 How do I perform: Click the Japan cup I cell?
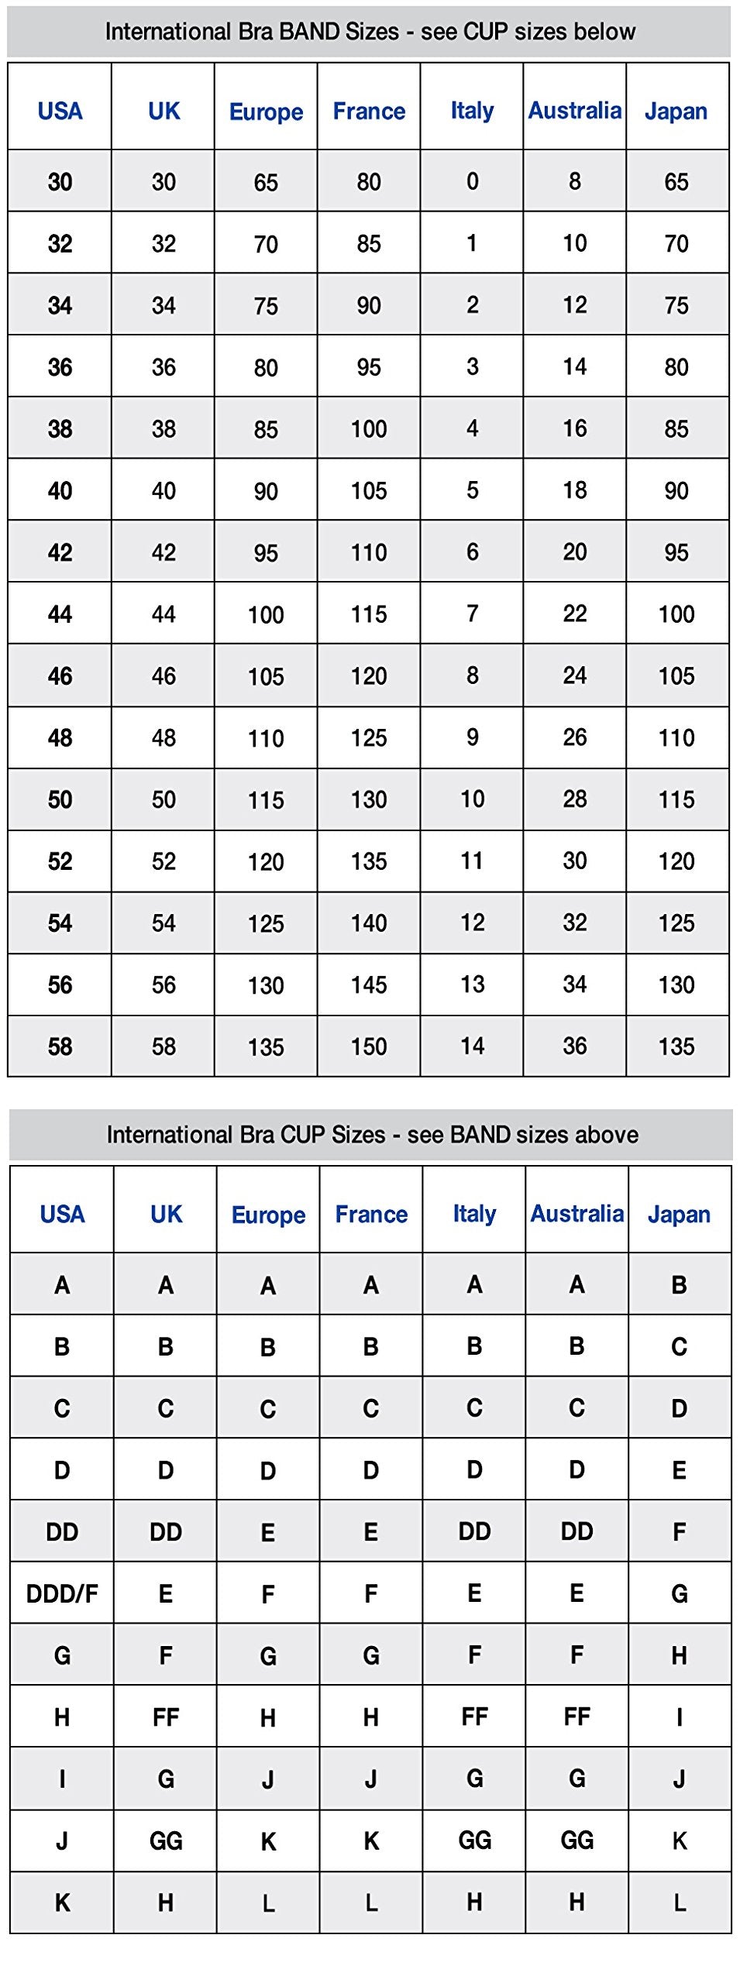[x=680, y=1717]
